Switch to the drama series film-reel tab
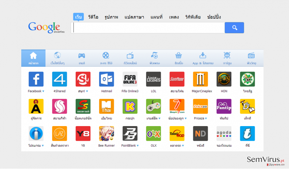The width and height of the screenshot is (289, 169). coord(106,58)
